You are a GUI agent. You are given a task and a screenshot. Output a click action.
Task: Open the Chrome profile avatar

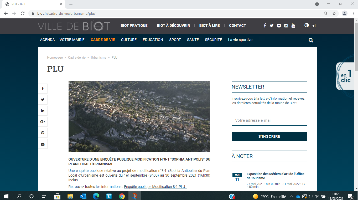(x=345, y=13)
